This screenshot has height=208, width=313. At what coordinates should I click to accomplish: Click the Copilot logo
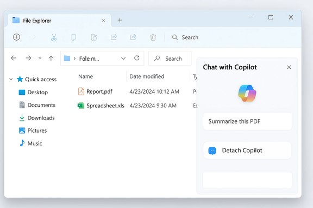247,93
